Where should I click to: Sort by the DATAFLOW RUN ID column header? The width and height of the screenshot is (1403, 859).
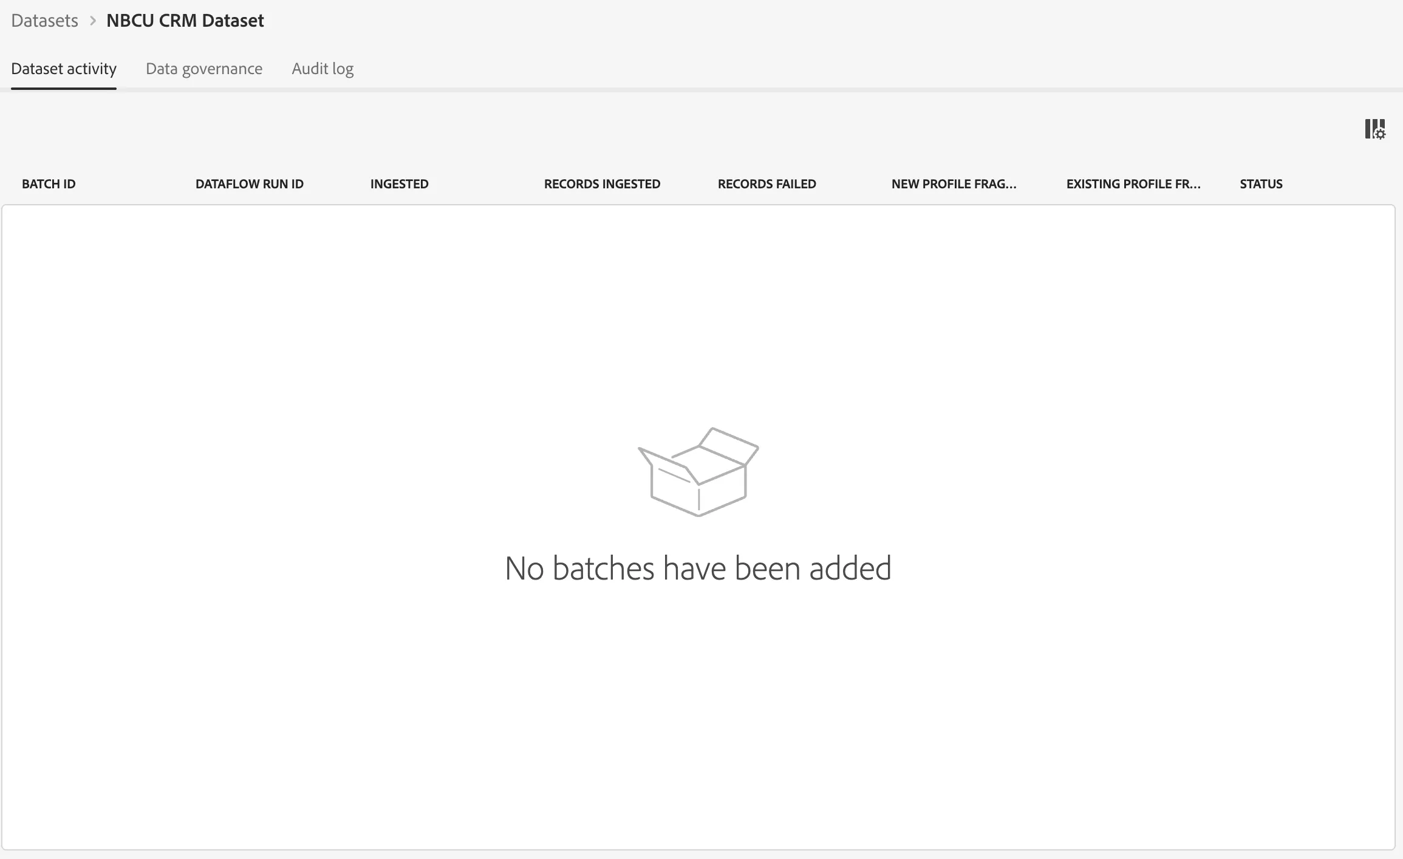pyautogui.click(x=250, y=184)
